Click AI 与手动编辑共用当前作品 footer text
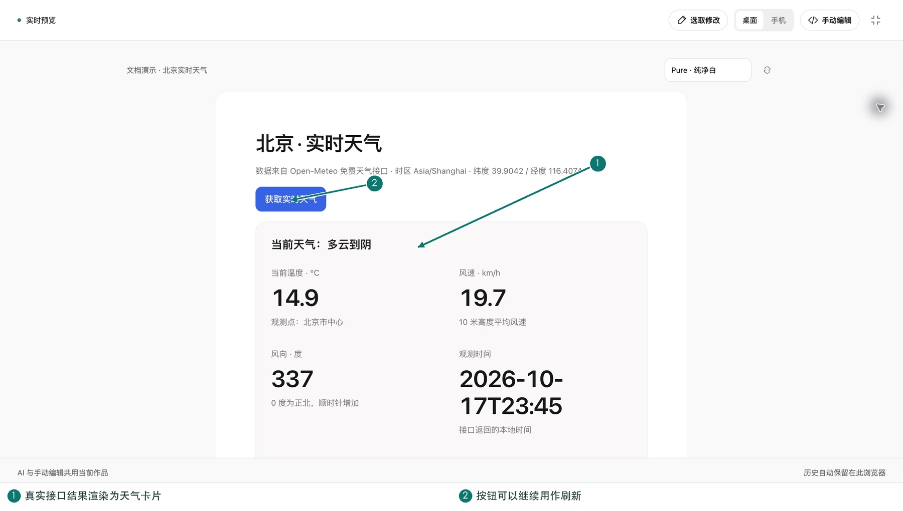 (63, 473)
